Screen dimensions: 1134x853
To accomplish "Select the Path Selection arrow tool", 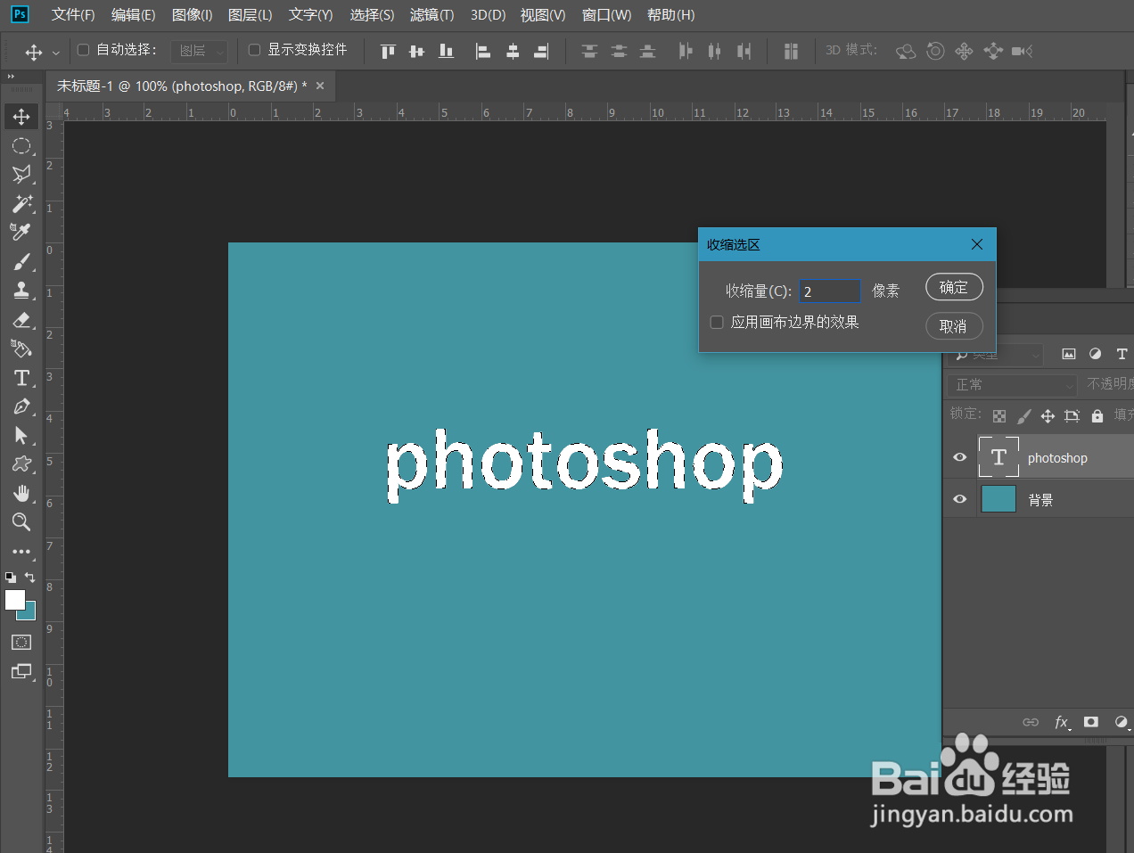I will coord(21,436).
